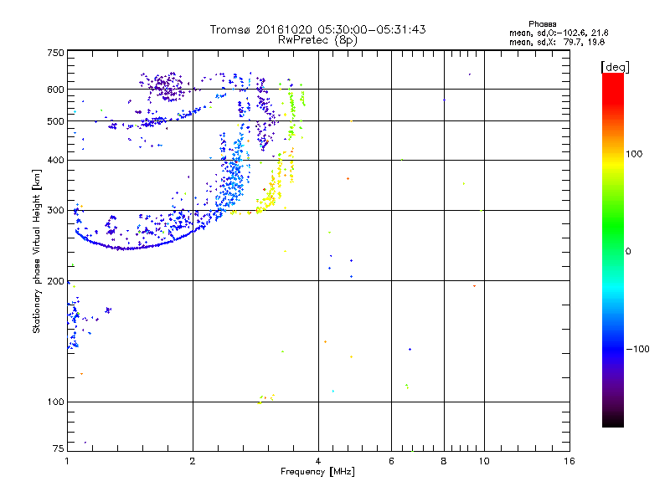670x502 pixels.
Task: Click the 'mean, sd,O:-102.6, 21.8' statistics line
Action: [559, 33]
